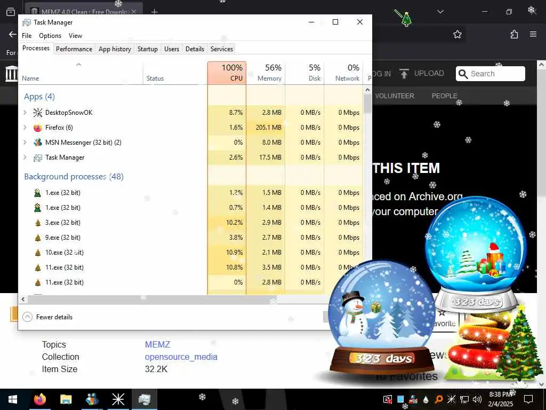The height and width of the screenshot is (410, 546).
Task: Sort processes by Name column header
Action: pos(81,73)
